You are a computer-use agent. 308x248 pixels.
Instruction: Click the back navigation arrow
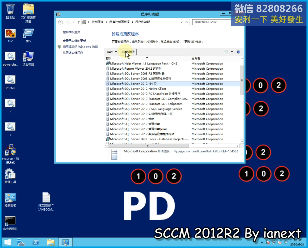click(60, 22)
